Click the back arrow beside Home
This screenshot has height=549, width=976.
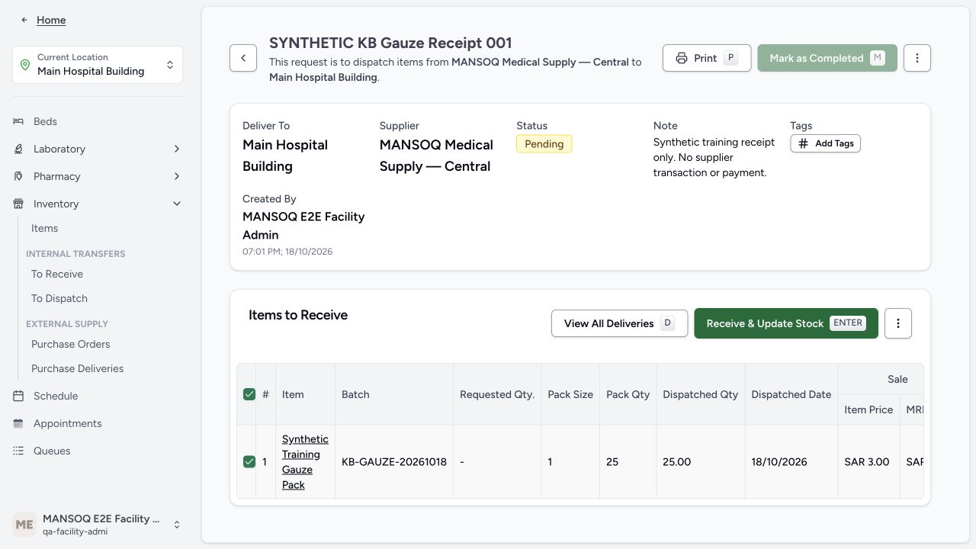click(x=24, y=20)
